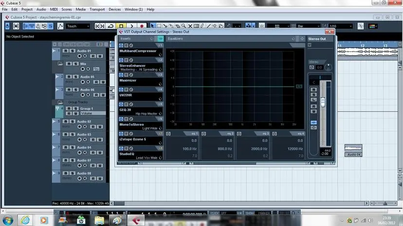The width and height of the screenshot is (403, 226).
Task: Open the Devices menu
Action: 115,10
